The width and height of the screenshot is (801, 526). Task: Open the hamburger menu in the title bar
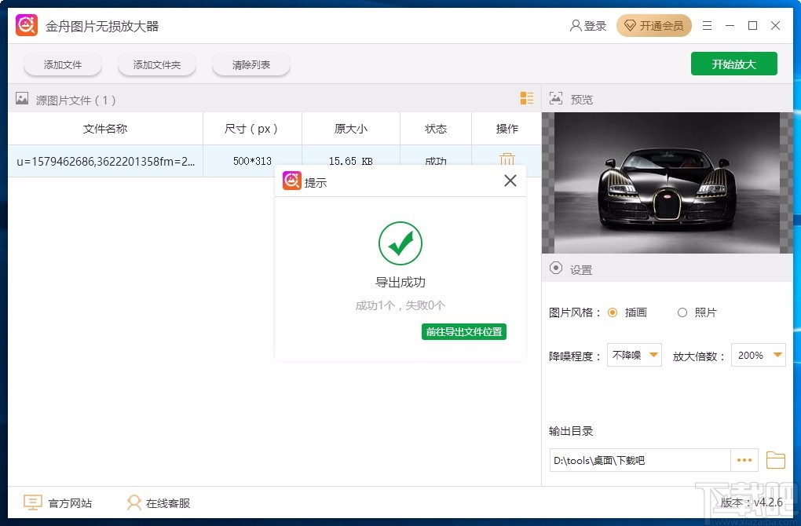(x=706, y=25)
